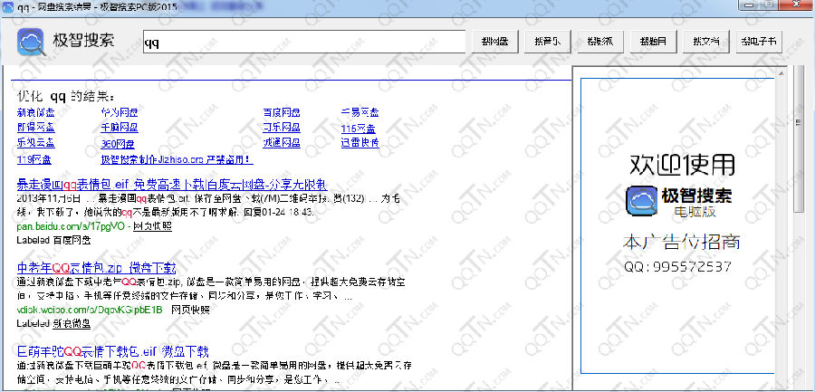Click the 极智搜索 cloud logo icon in header

(x=31, y=42)
